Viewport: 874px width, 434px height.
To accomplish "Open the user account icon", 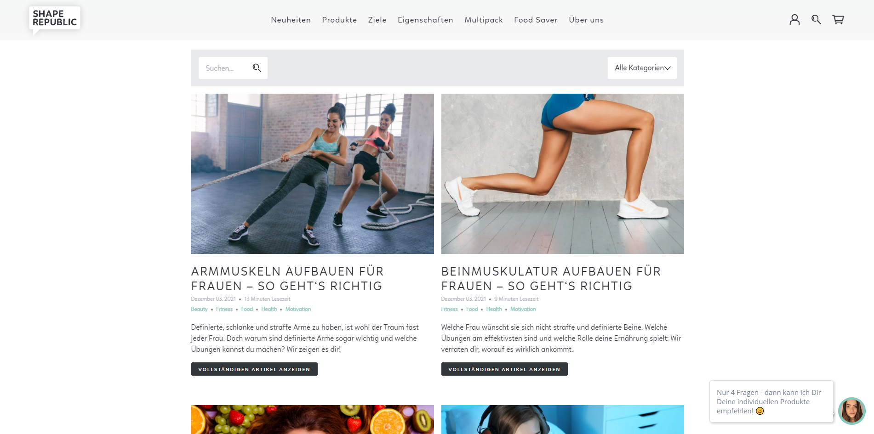I will (x=794, y=19).
